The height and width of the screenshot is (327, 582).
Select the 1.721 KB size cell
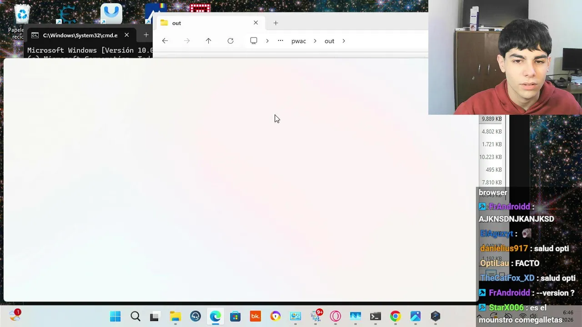pyautogui.click(x=492, y=144)
